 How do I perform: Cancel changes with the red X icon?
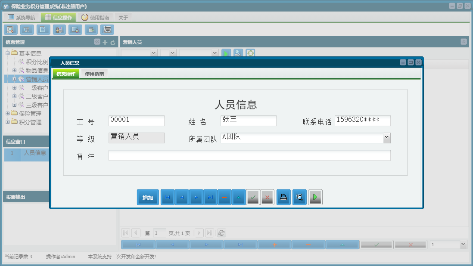(x=267, y=197)
